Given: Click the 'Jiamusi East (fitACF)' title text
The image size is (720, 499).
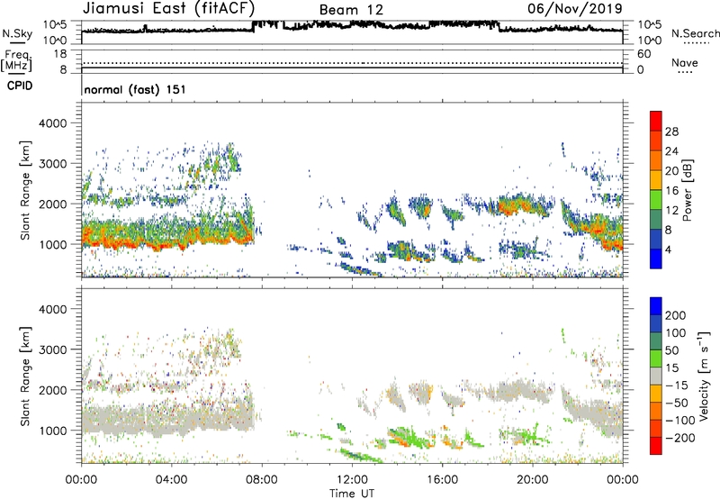Looking at the screenshot, I should coord(168,8).
